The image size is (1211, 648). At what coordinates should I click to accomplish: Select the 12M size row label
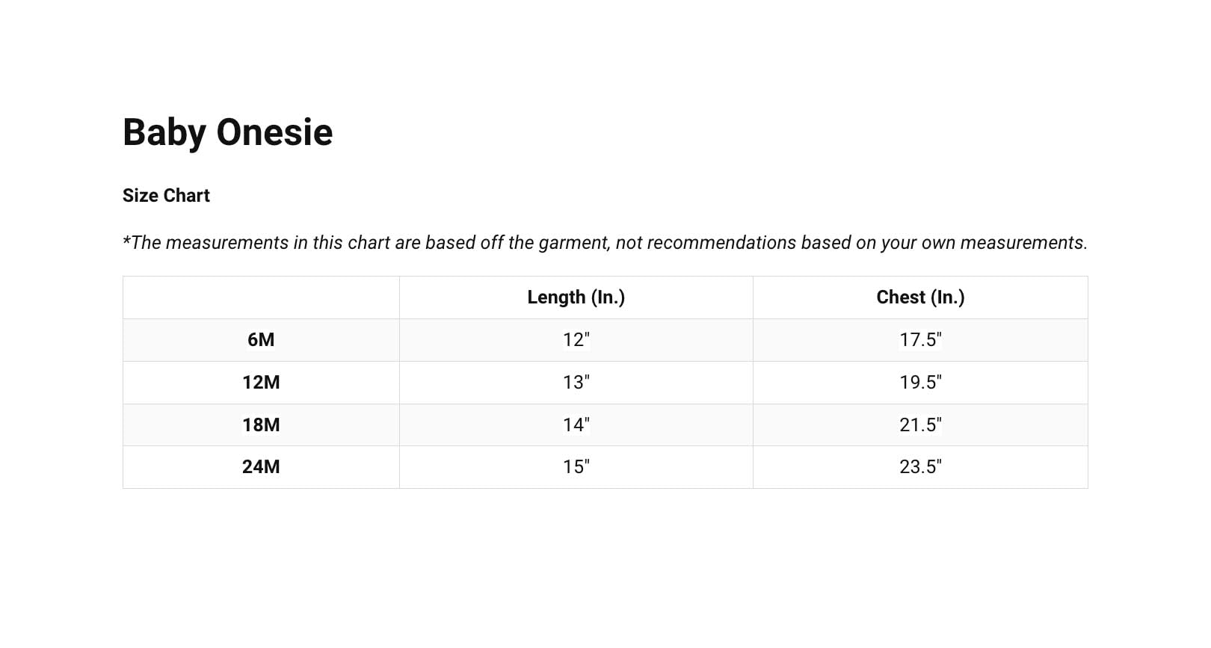point(261,383)
